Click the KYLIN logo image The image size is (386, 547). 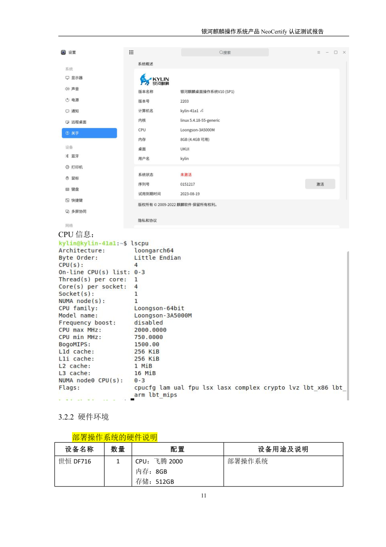[154, 79]
